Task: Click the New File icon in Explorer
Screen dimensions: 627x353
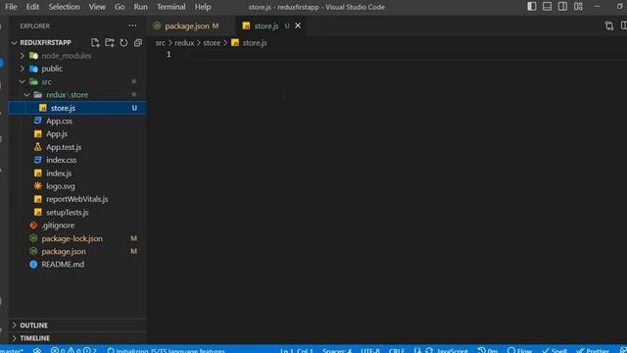Action: pos(95,42)
